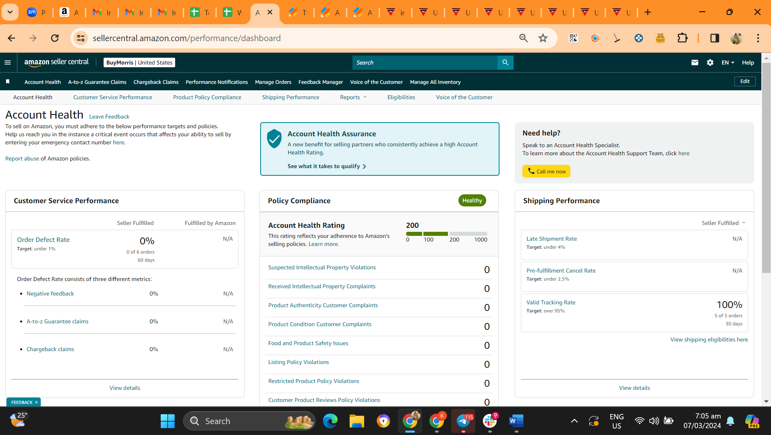The height and width of the screenshot is (435, 771).
Task: Reload the page
Action: coord(55,38)
